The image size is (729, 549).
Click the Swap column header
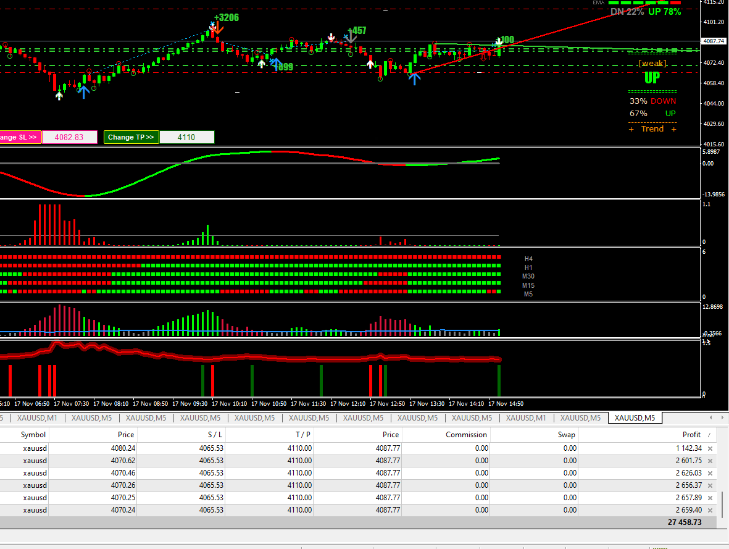(x=566, y=435)
